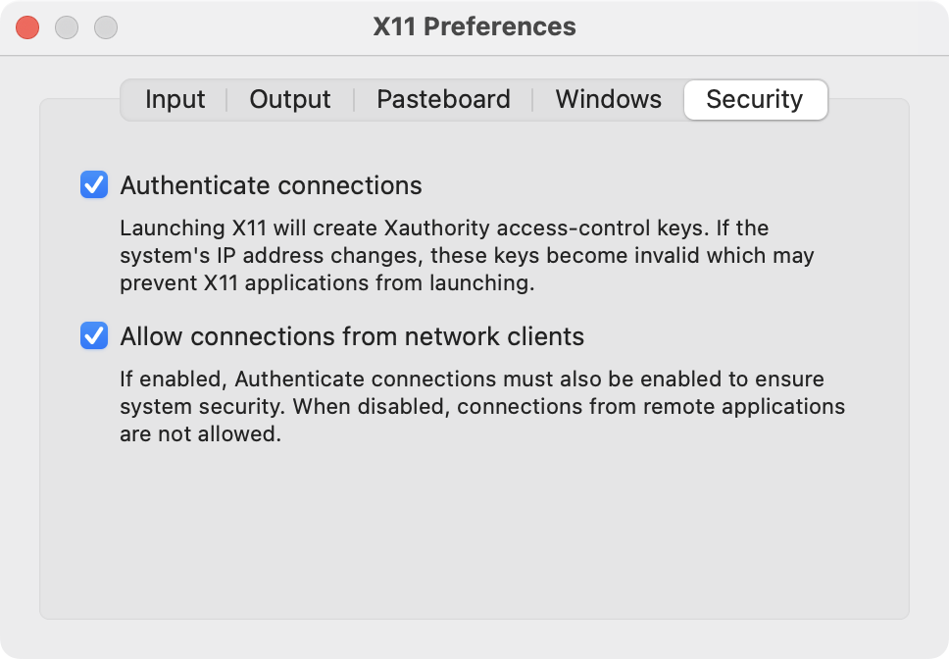
Task: Select the Pasteboard tab
Action: [x=443, y=100]
